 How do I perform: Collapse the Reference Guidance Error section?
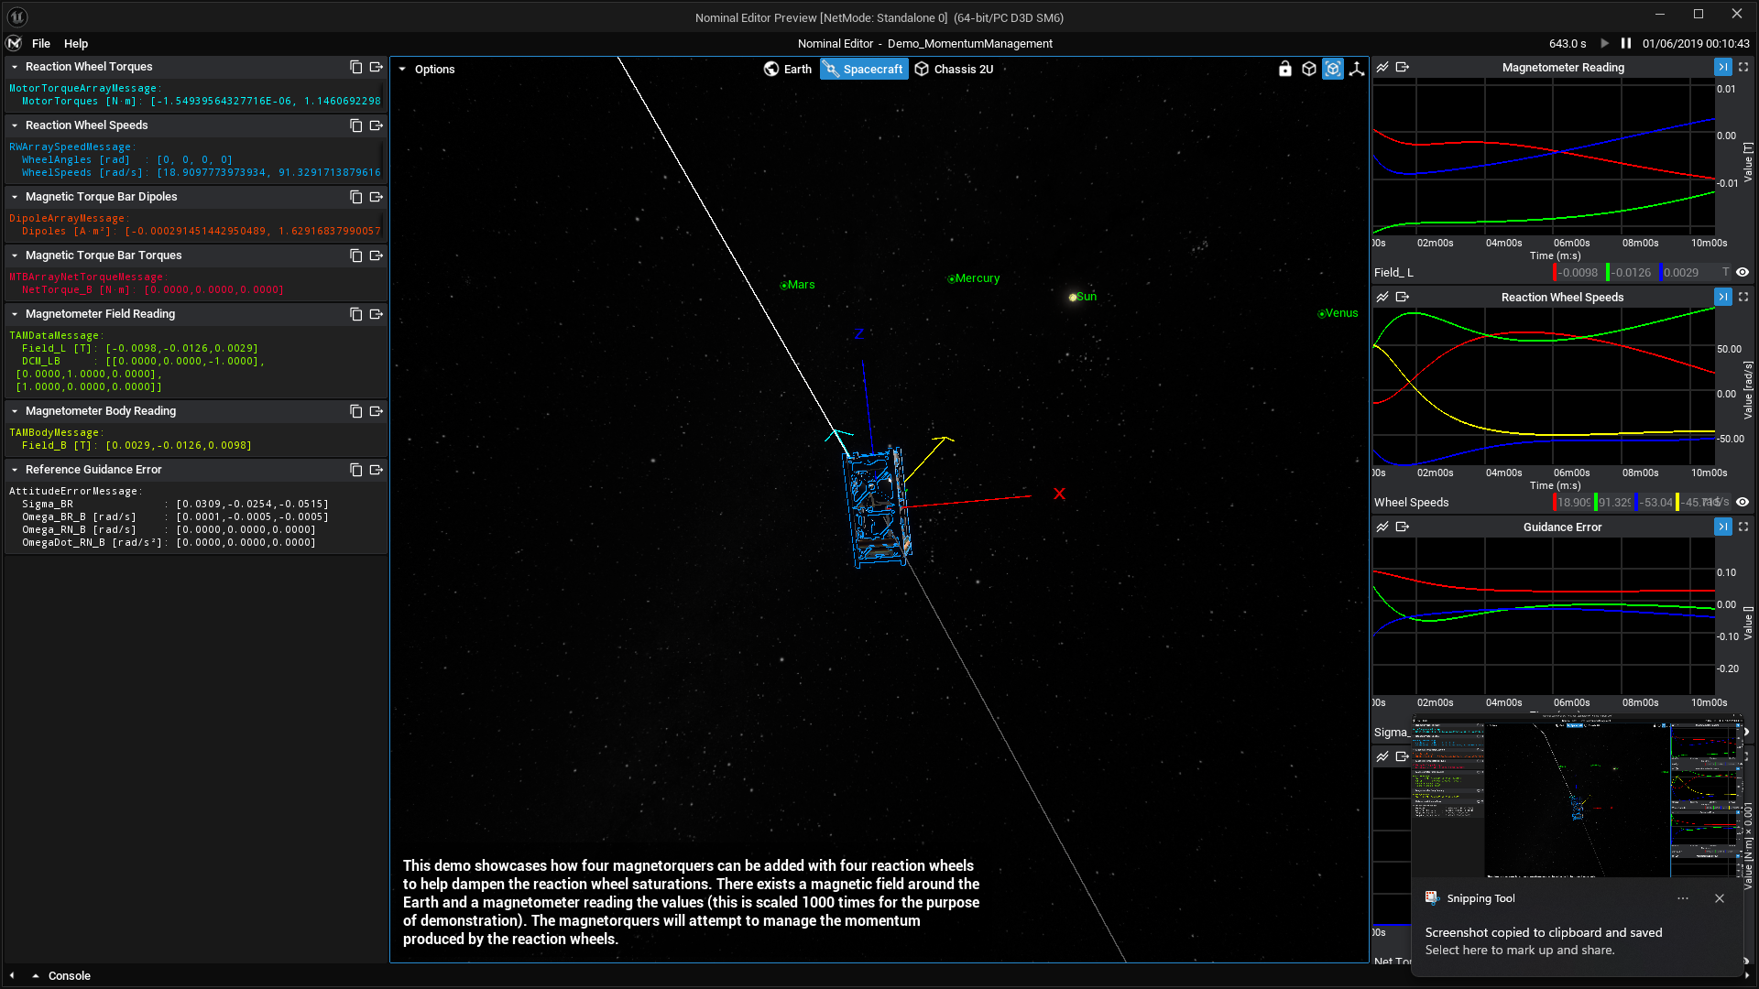tap(15, 470)
